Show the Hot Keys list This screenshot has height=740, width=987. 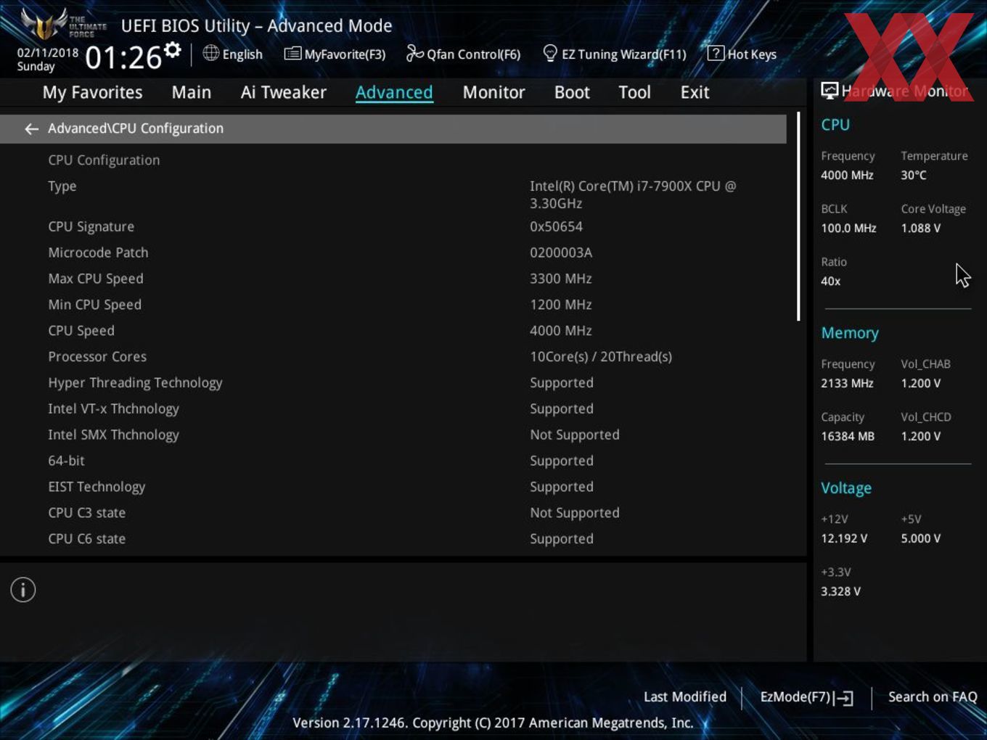[742, 54]
